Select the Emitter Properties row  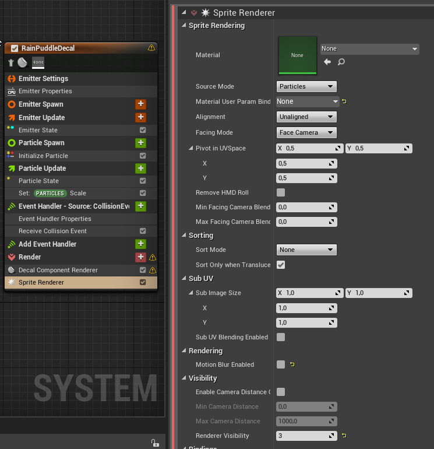click(81, 91)
